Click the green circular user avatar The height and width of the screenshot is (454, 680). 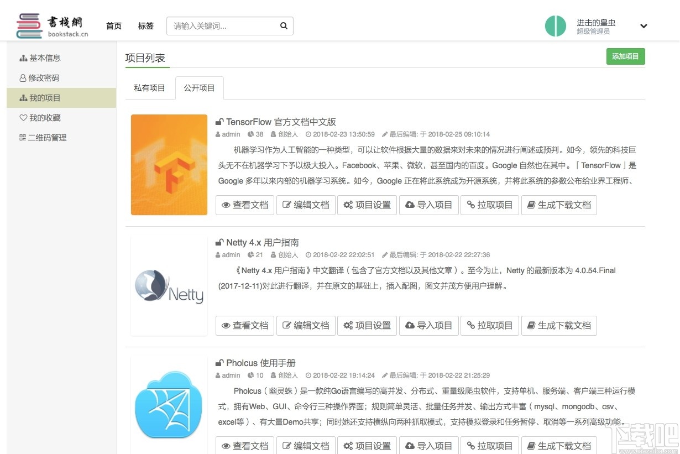point(556,25)
